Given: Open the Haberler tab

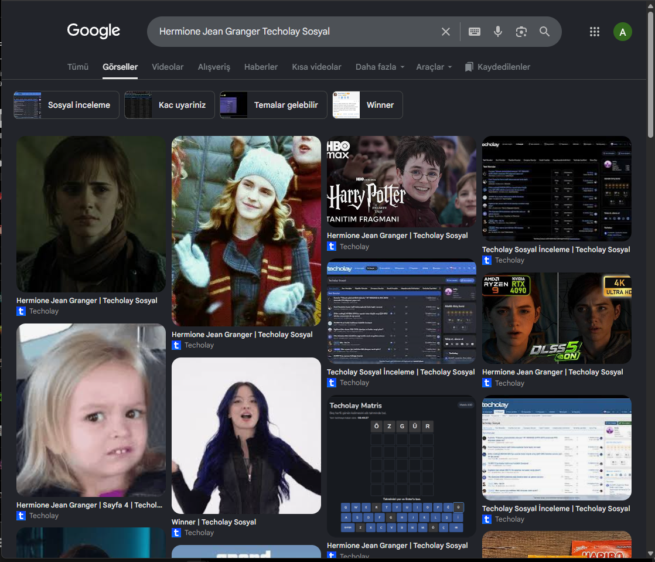Looking at the screenshot, I should [x=261, y=67].
